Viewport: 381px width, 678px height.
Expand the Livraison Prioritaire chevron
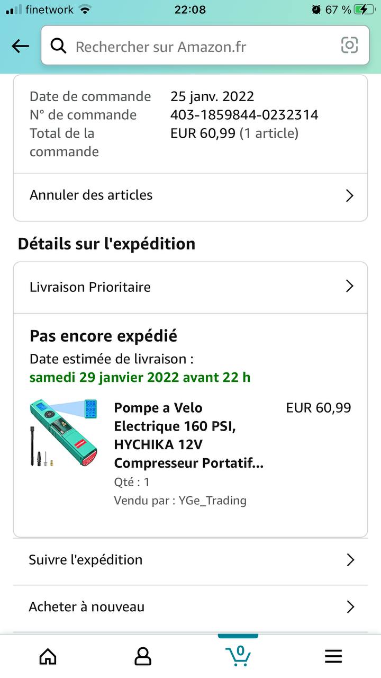click(349, 287)
